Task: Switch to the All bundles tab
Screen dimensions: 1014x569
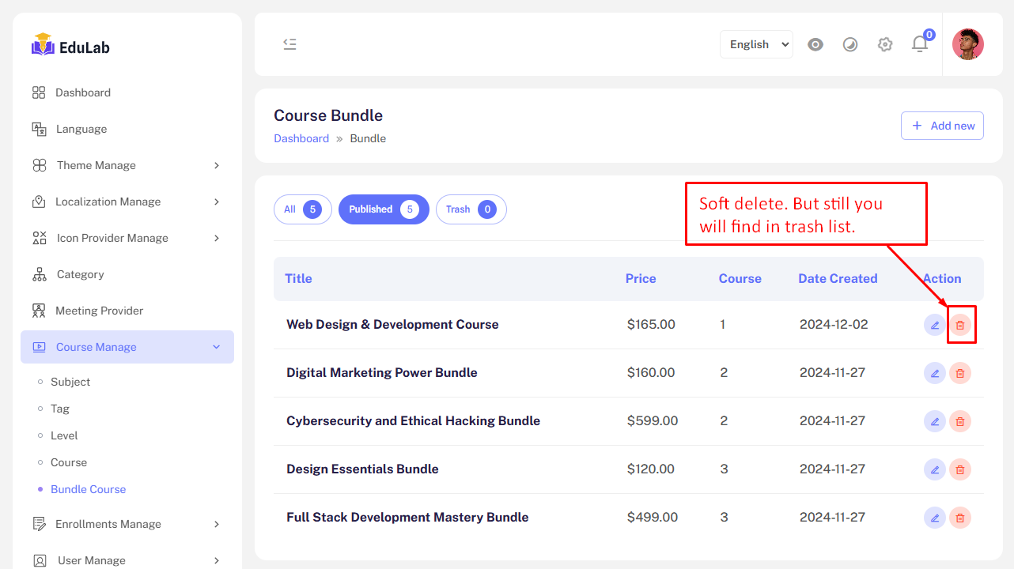Action: 302,209
